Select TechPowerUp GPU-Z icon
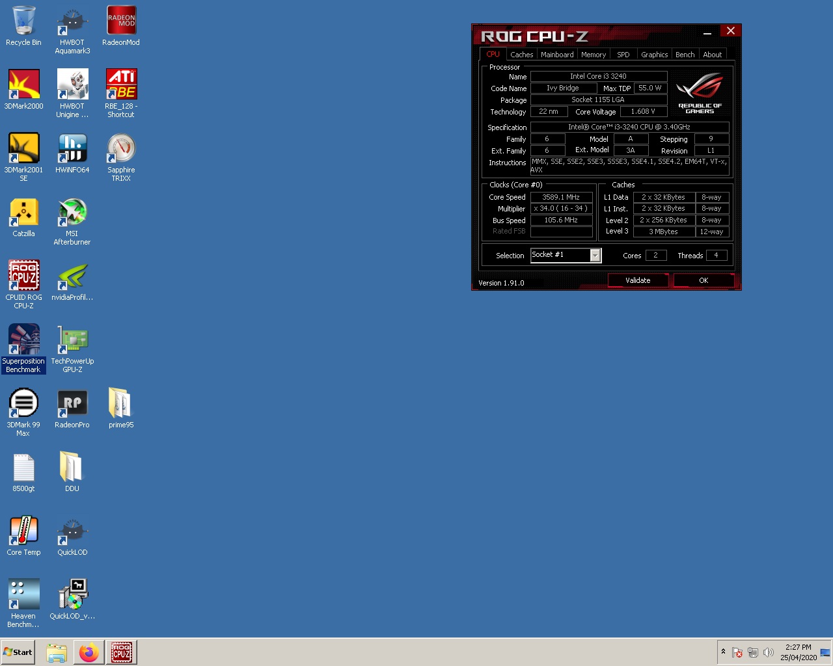The image size is (833, 666). tap(72, 349)
